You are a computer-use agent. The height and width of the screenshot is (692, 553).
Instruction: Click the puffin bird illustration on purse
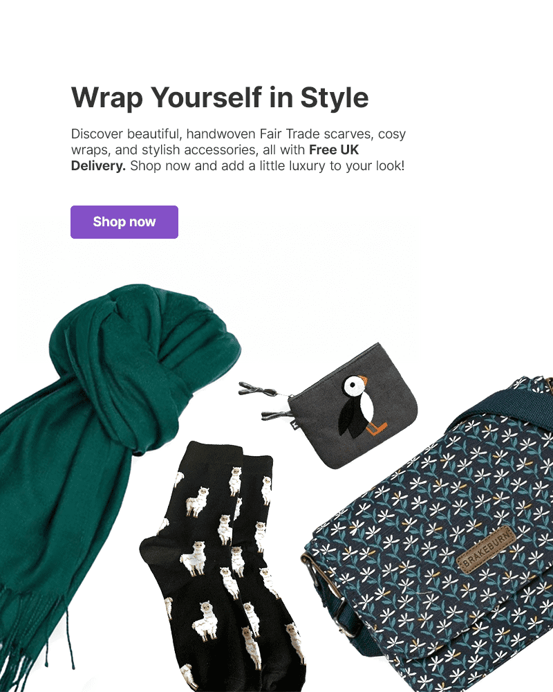coord(362,406)
